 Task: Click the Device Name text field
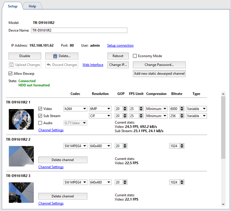pos(79,30)
